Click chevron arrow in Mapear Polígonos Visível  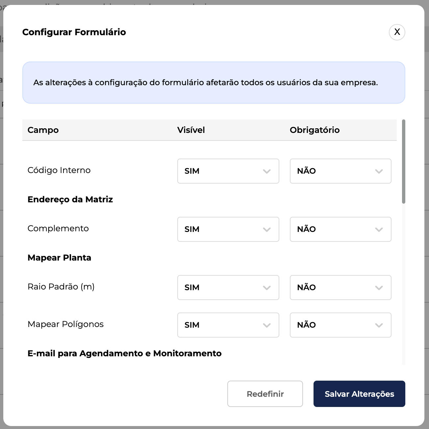pos(267,325)
